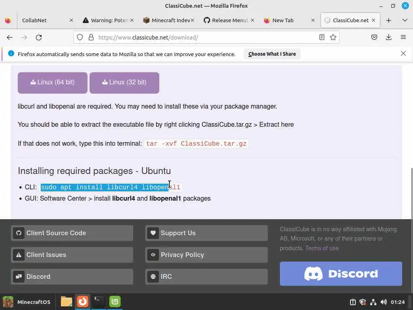Select Firefox in the taskbar
This screenshot has width=413, height=310.
point(82,302)
